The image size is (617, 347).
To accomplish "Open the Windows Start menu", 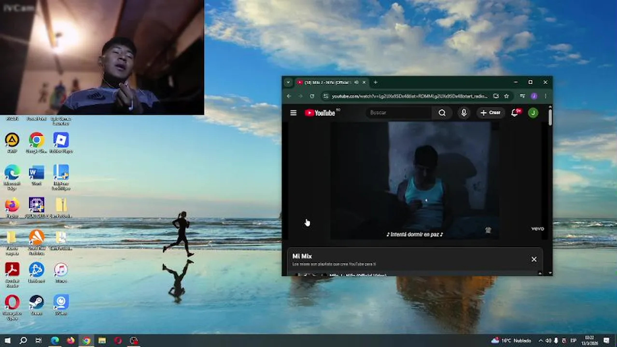I will (7, 341).
